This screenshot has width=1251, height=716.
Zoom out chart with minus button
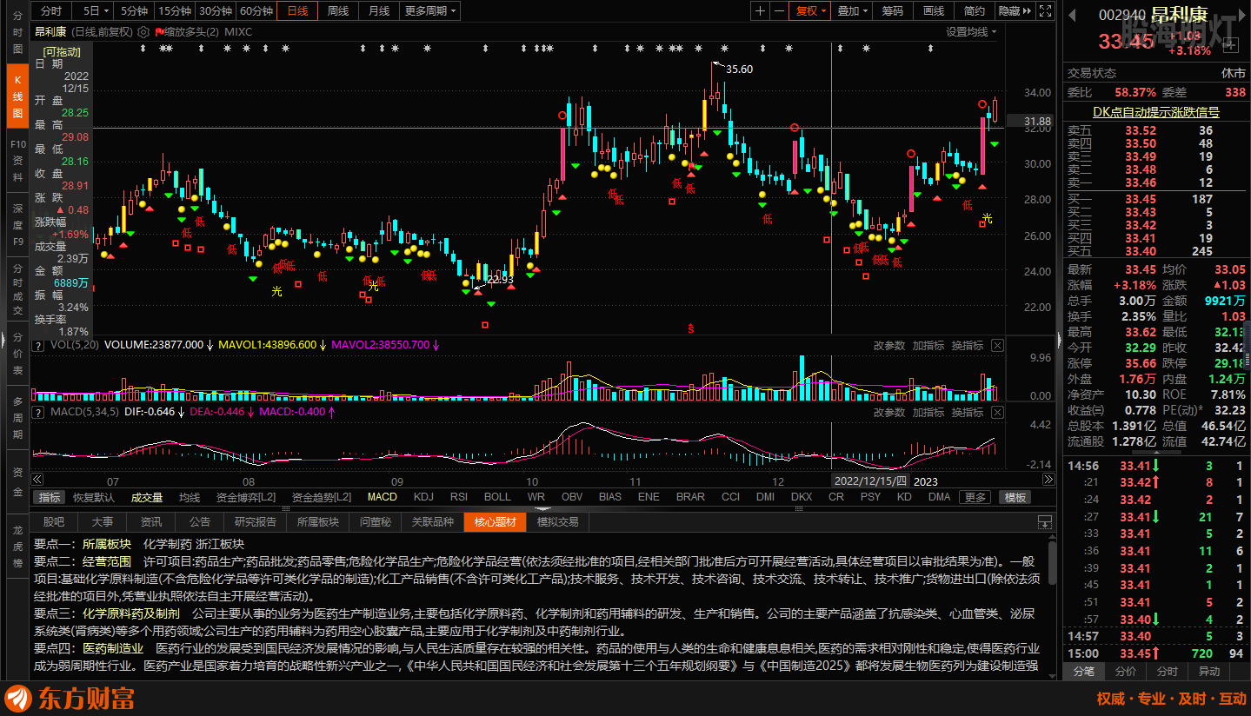[x=779, y=11]
